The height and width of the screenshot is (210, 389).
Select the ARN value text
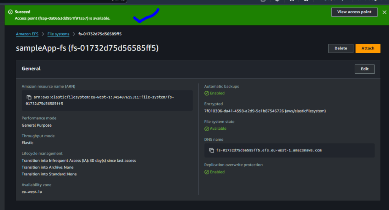point(100,100)
